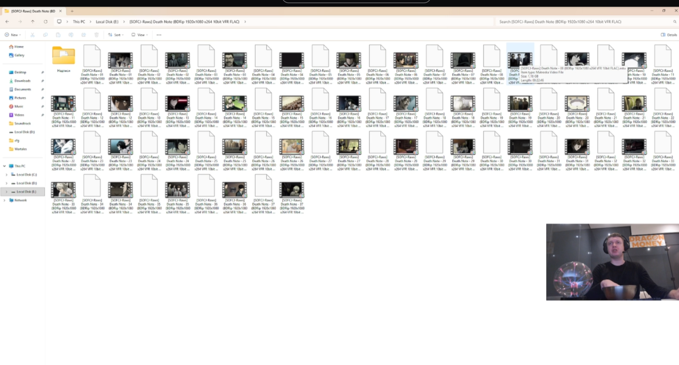Go back to the previous folder
The width and height of the screenshot is (679, 365).
pos(7,22)
